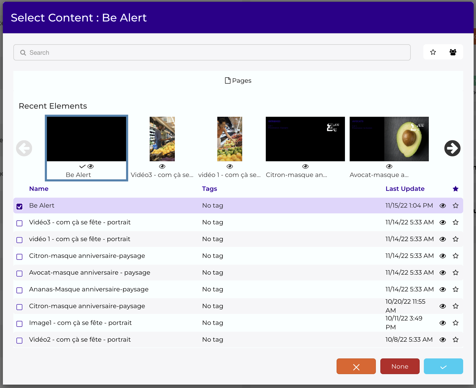Screen dimensions: 476x388
Task: Open the Pages tab
Action: coord(238,81)
